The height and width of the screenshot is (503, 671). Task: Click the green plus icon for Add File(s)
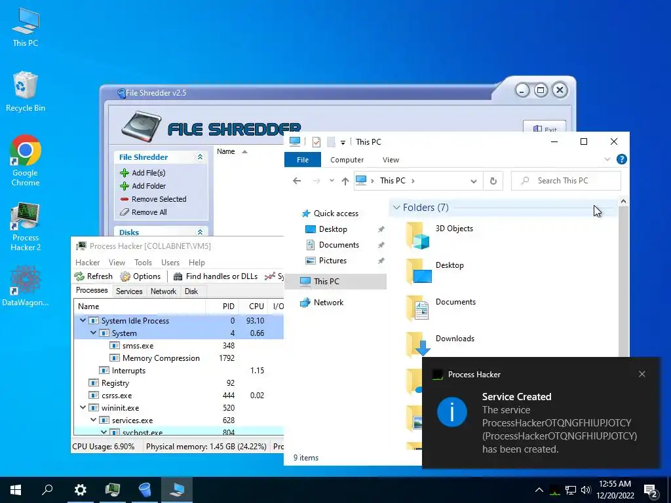click(x=125, y=173)
